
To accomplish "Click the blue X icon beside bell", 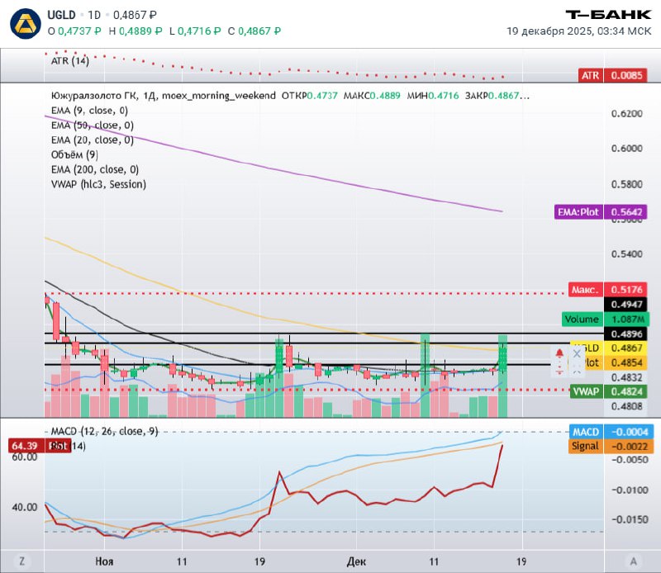I will point(577,353).
